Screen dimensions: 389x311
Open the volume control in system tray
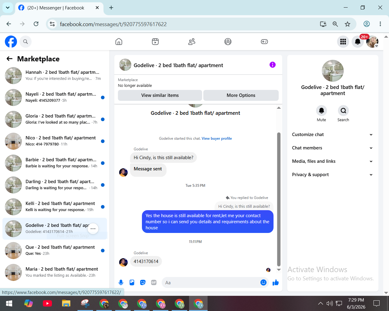pos(329,303)
